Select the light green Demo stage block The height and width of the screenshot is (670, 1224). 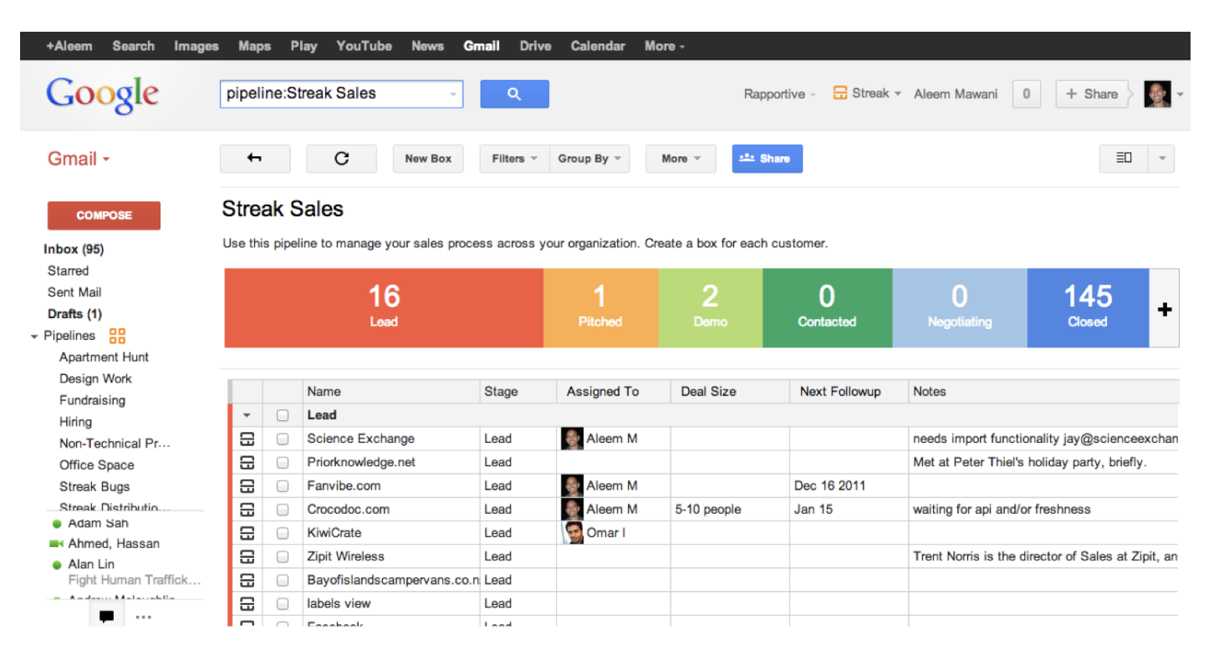[x=710, y=307]
